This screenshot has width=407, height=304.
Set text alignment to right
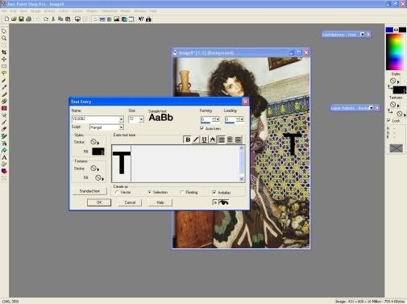(x=239, y=140)
